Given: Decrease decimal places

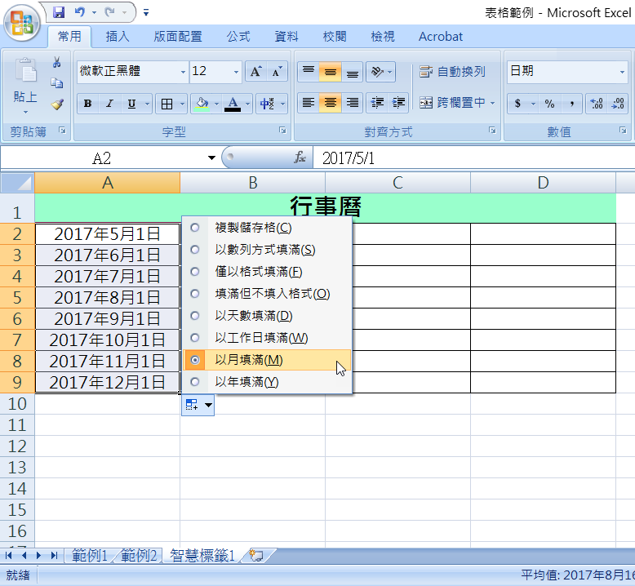Looking at the screenshot, I should click(618, 104).
